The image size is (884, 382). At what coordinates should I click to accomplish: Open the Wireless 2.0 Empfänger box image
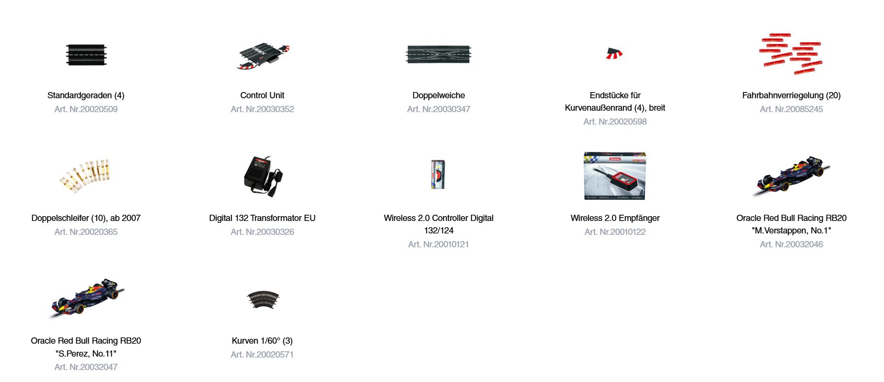point(615,176)
